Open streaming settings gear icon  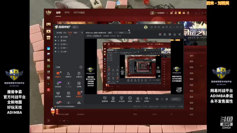(x=167, y=99)
